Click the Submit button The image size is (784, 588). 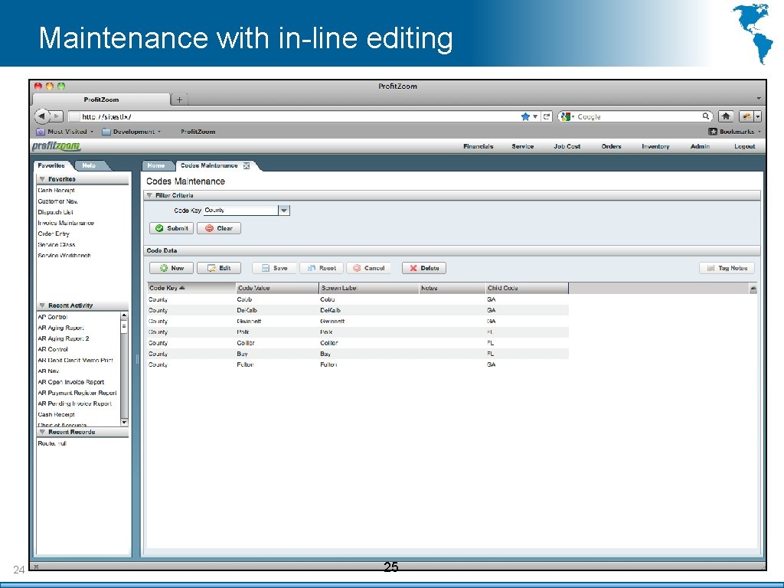171,228
